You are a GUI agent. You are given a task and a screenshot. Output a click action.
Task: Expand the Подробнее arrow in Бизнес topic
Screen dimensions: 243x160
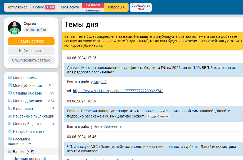[158, 116]
